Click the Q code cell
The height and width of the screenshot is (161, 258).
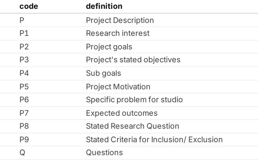(x=22, y=153)
